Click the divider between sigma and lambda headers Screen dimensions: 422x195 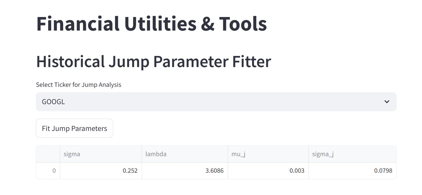(x=142, y=154)
